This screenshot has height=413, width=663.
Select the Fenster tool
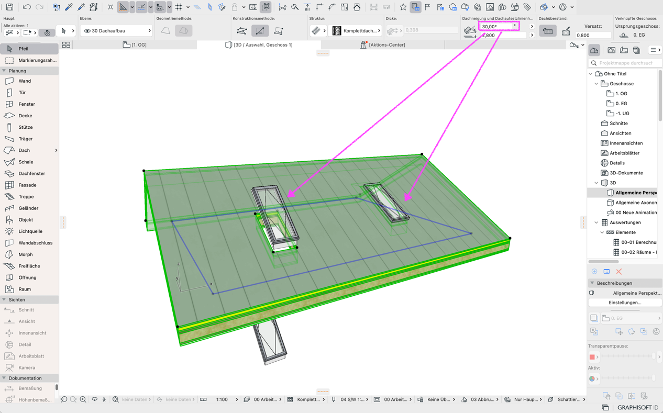pos(29,104)
